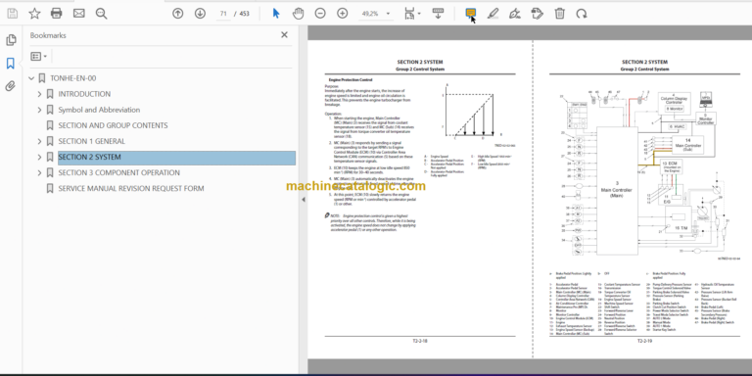
Task: Collapse the navigation pane with the arrow
Action: pyautogui.click(x=304, y=200)
